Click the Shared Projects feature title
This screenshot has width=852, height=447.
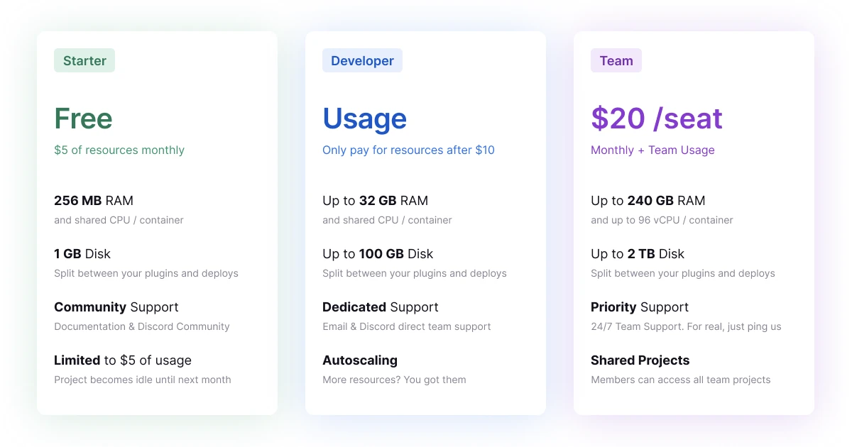click(x=640, y=360)
